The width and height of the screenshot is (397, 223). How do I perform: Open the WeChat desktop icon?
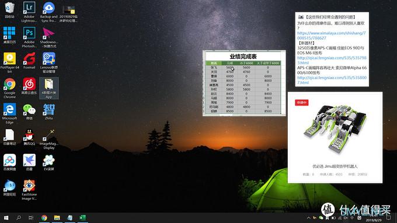[29, 111]
